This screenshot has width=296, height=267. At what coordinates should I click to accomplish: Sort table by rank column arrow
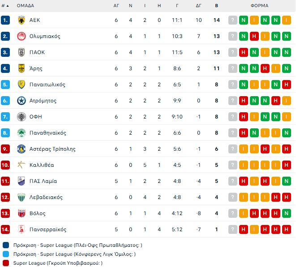(x=5, y=6)
